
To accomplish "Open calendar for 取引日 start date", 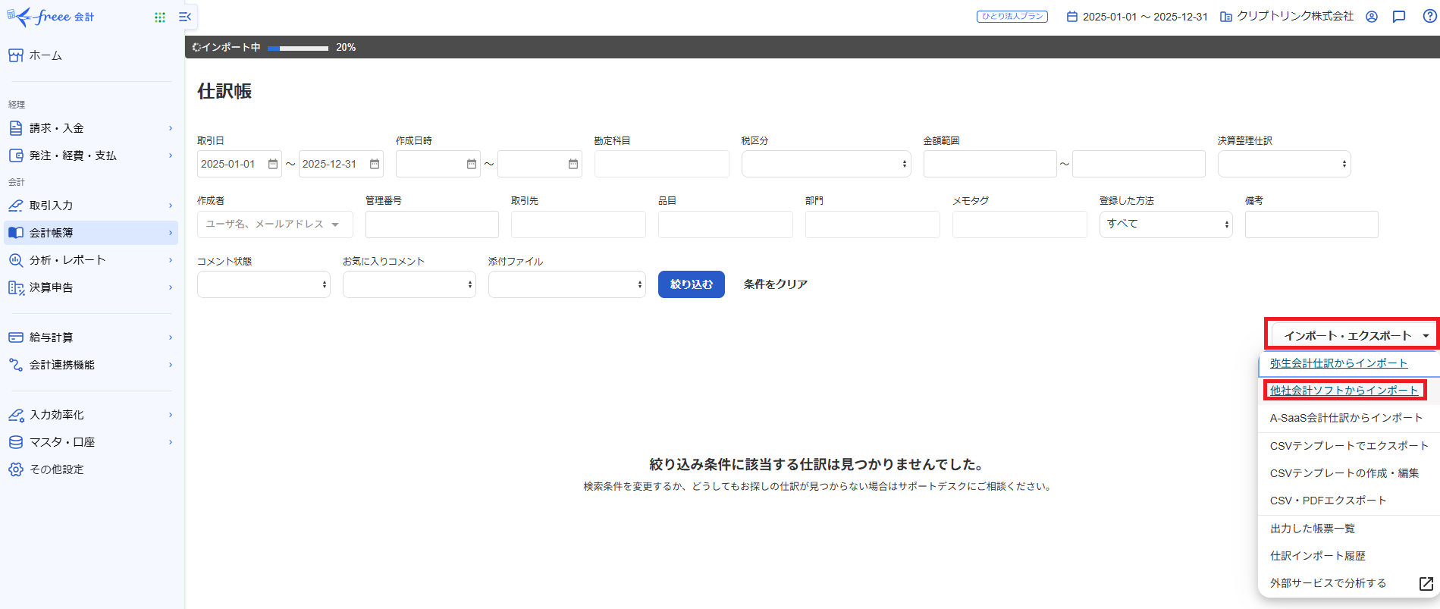I will [273, 164].
